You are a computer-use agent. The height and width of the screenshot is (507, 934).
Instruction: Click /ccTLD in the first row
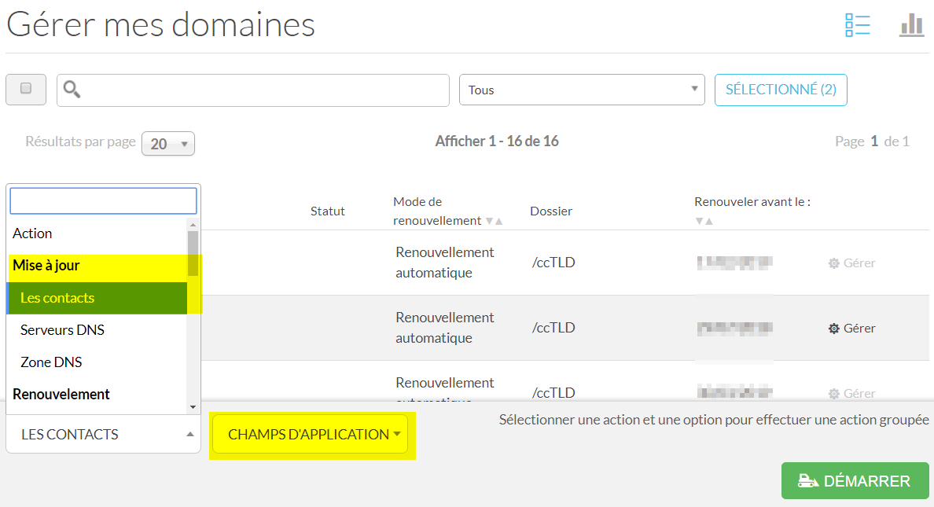point(553,263)
